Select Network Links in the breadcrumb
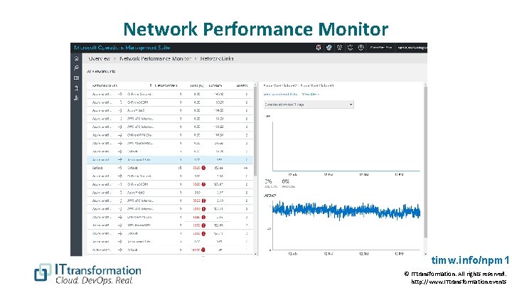Viewport: 512px width, 288px height. (217, 58)
